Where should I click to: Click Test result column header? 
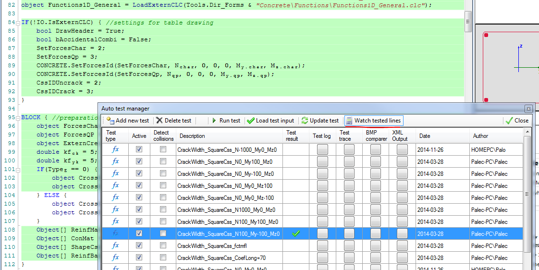296,136
